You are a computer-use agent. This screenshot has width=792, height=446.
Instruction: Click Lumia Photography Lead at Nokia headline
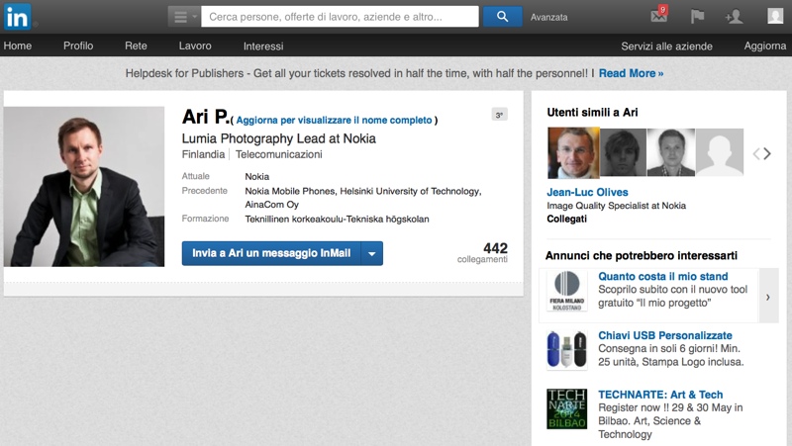tap(279, 138)
